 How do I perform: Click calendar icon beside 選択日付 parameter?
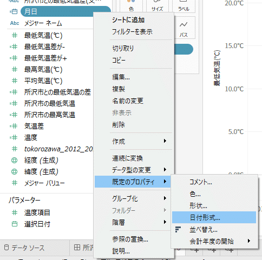coord(15,224)
